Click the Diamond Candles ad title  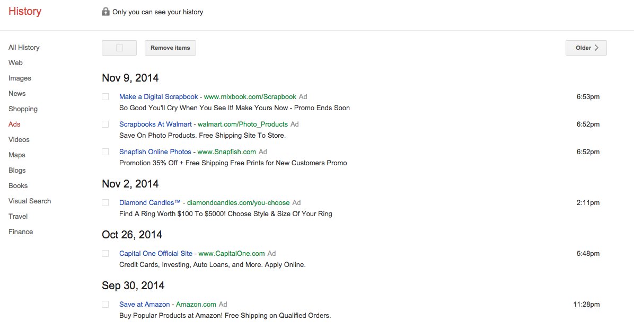click(150, 203)
